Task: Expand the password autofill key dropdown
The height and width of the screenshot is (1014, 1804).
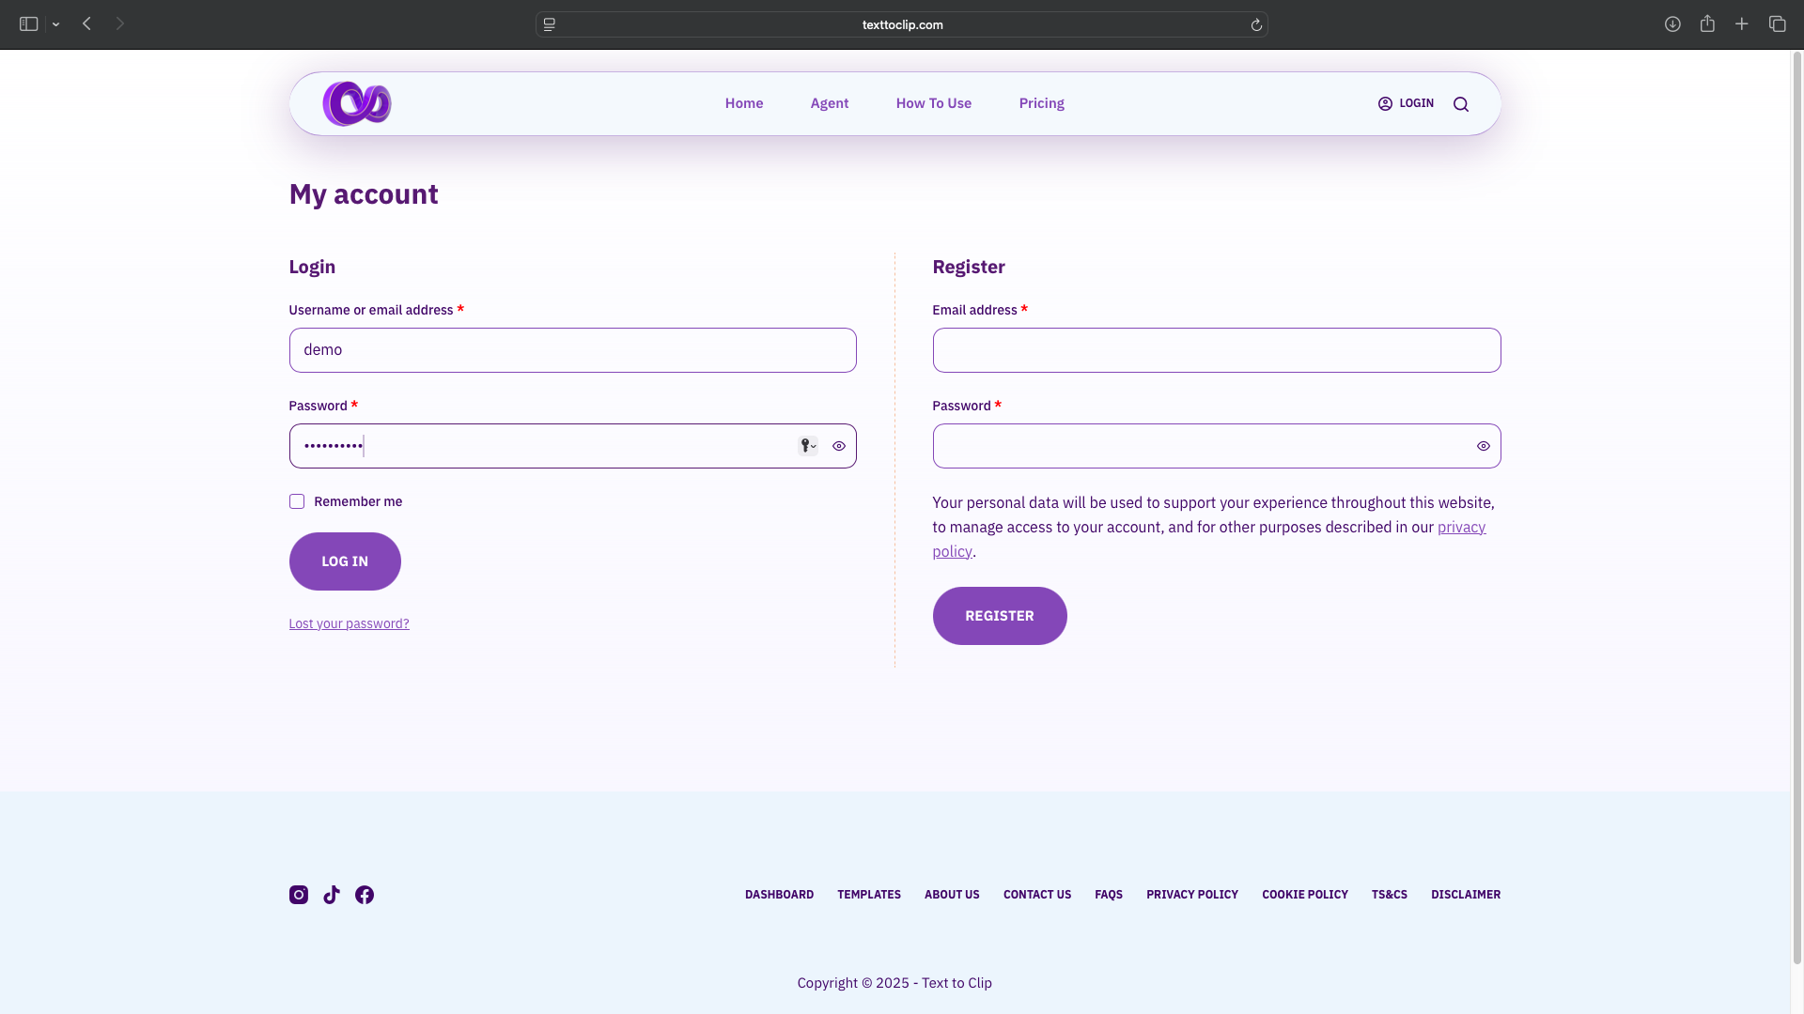Action: coord(808,446)
